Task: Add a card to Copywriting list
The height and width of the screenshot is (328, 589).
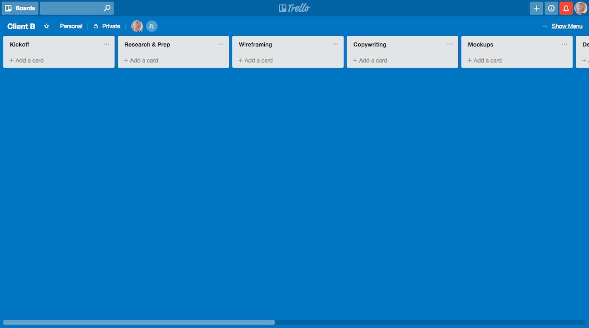Action: (370, 60)
